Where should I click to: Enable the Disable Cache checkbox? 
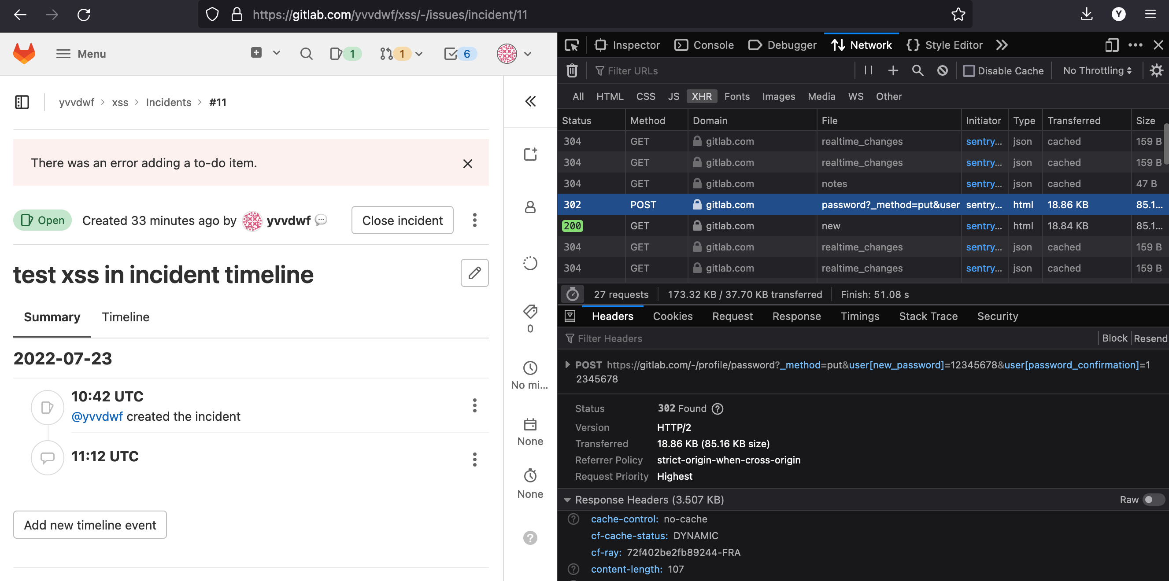click(x=969, y=71)
